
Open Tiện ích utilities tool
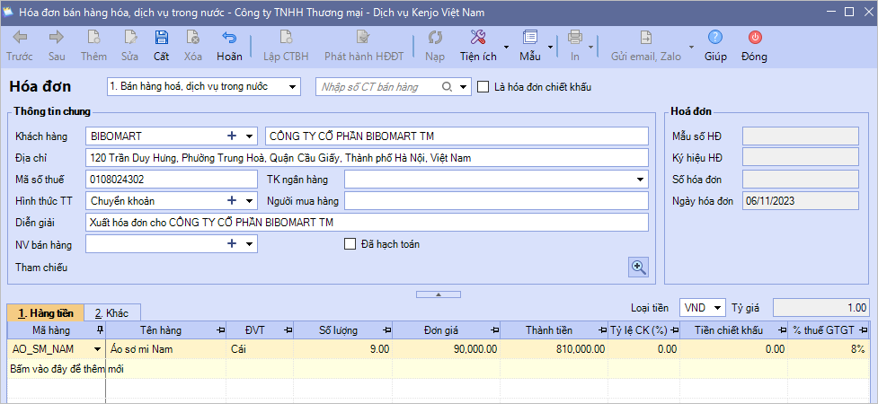pos(477,38)
